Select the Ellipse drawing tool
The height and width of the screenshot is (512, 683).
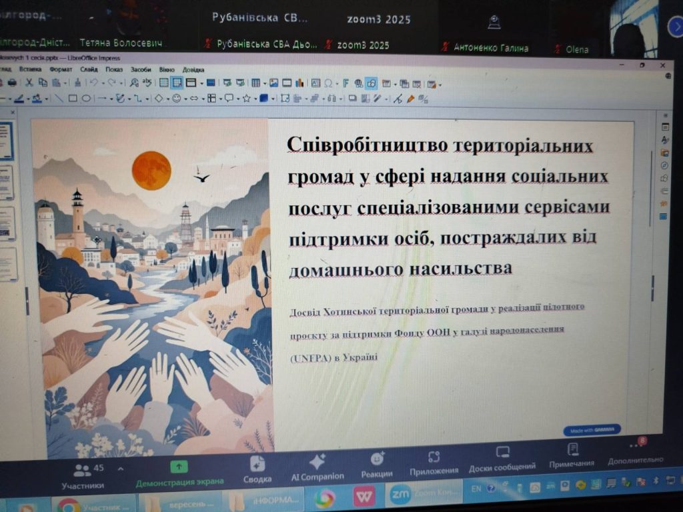pyautogui.click(x=86, y=98)
